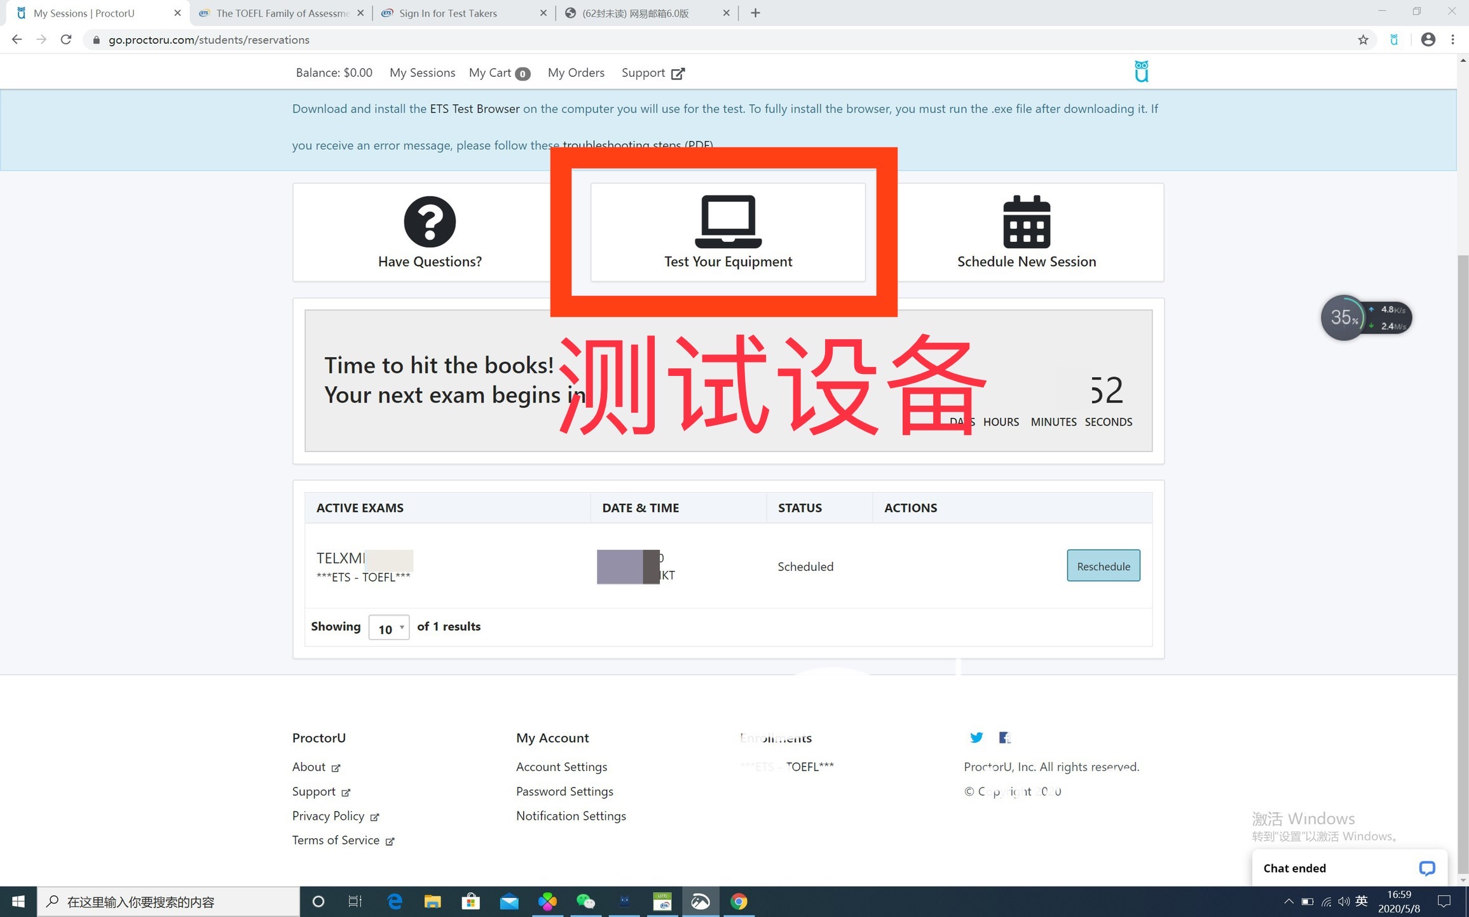Open the ProctorU Twitter page

pyautogui.click(x=976, y=737)
